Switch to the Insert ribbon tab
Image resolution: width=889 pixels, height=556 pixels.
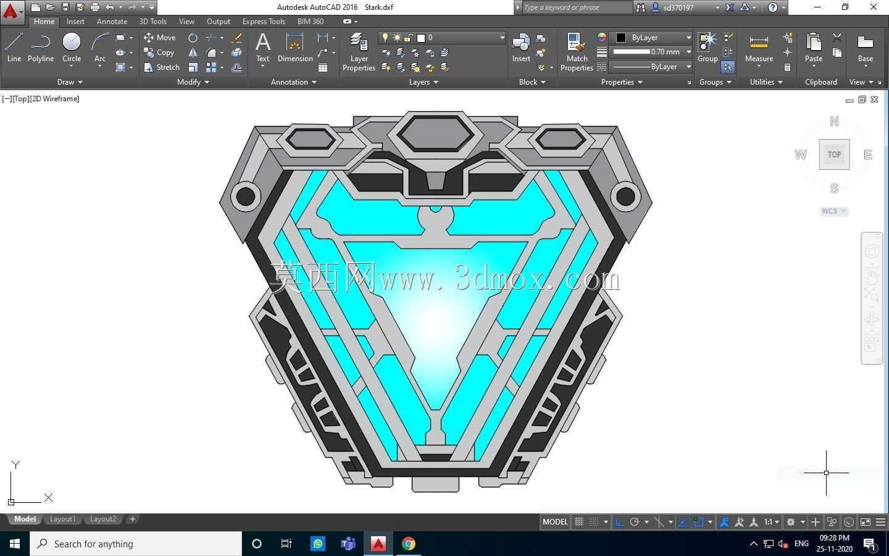pyautogui.click(x=75, y=22)
